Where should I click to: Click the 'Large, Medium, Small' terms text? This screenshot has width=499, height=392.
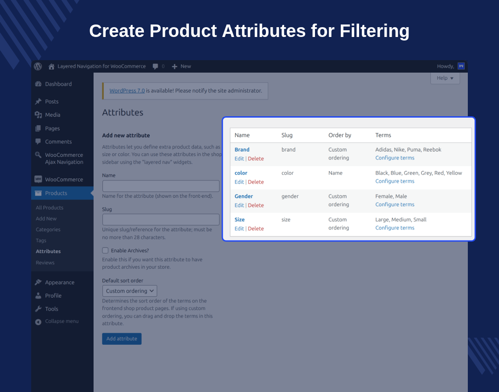401,220
